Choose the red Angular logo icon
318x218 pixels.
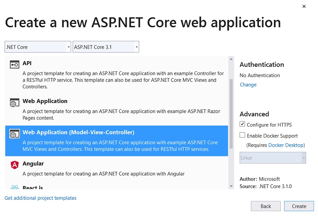point(15,165)
